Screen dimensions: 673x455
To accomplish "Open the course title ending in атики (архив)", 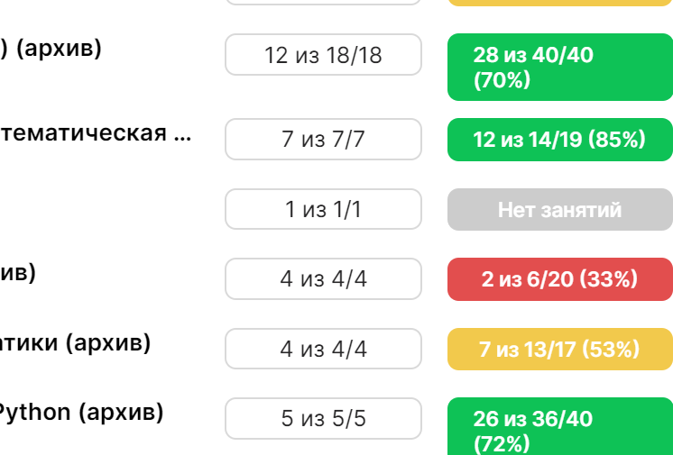I will [x=75, y=342].
